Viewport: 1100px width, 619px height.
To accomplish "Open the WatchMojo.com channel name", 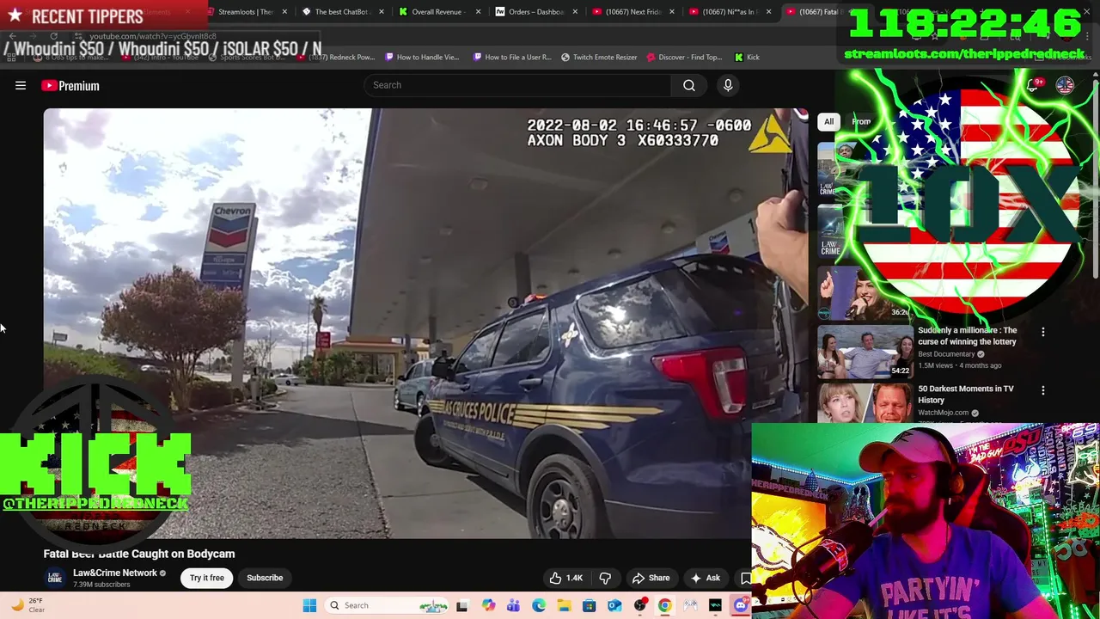I will (943, 413).
